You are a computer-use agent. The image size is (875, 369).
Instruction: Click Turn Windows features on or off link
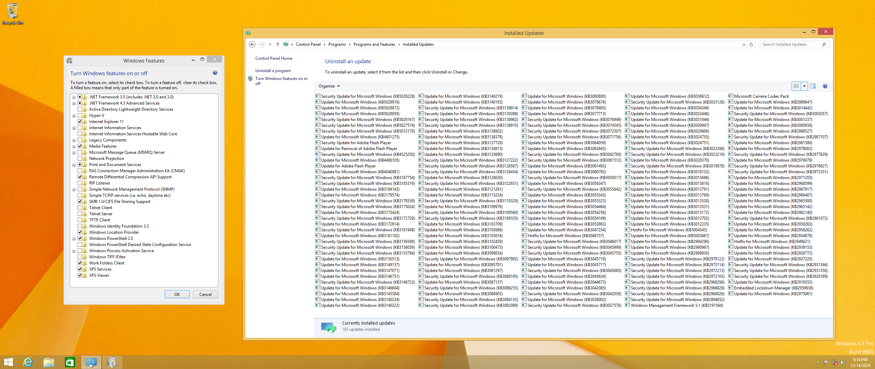(281, 81)
